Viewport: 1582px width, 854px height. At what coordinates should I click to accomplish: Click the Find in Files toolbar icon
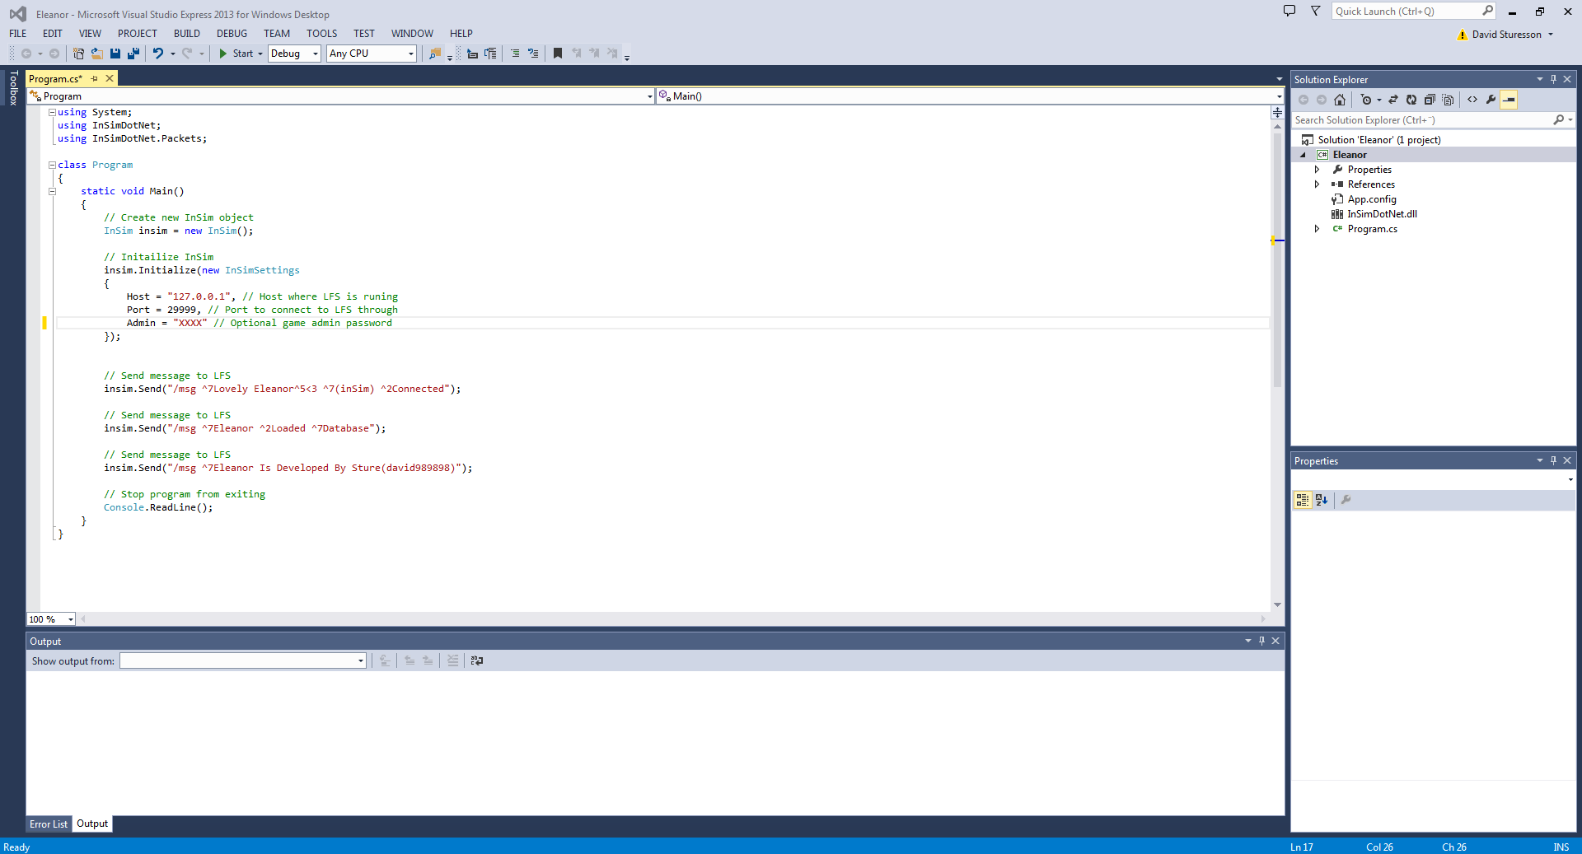435,54
